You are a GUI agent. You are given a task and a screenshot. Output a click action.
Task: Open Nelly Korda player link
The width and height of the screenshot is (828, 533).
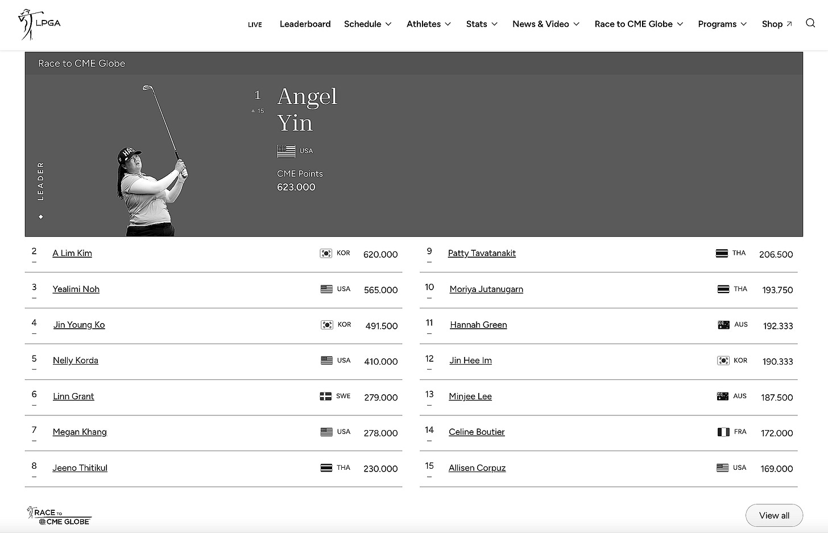pyautogui.click(x=76, y=361)
